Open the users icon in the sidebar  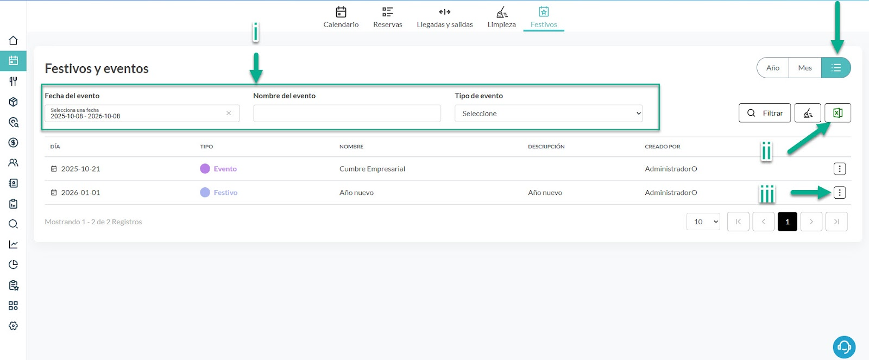coord(14,163)
